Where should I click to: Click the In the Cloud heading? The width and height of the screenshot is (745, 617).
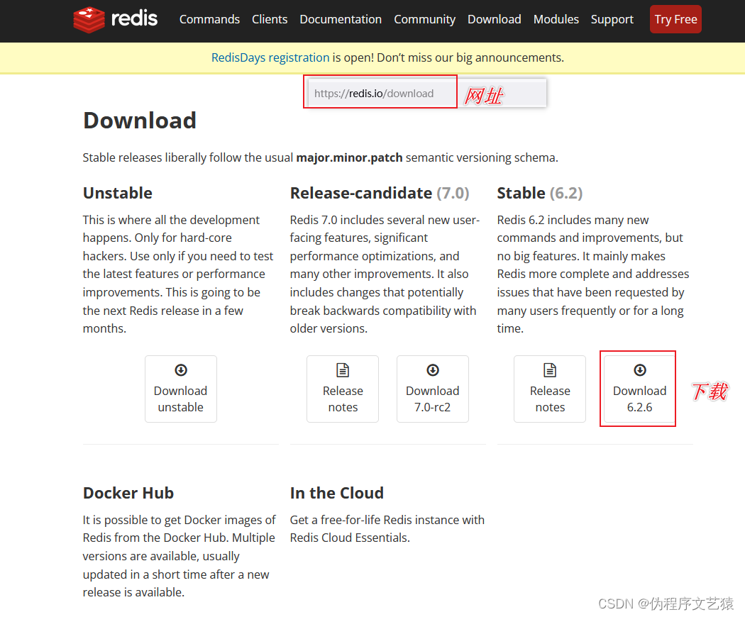click(337, 493)
